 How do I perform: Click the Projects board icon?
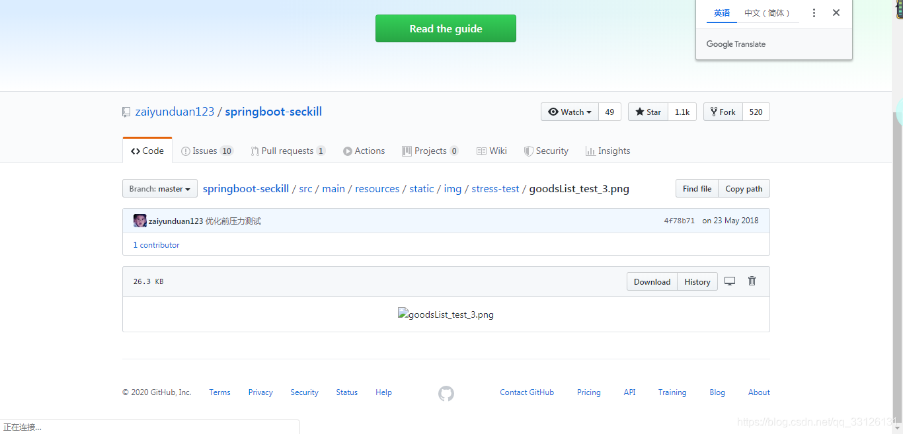pyautogui.click(x=407, y=151)
